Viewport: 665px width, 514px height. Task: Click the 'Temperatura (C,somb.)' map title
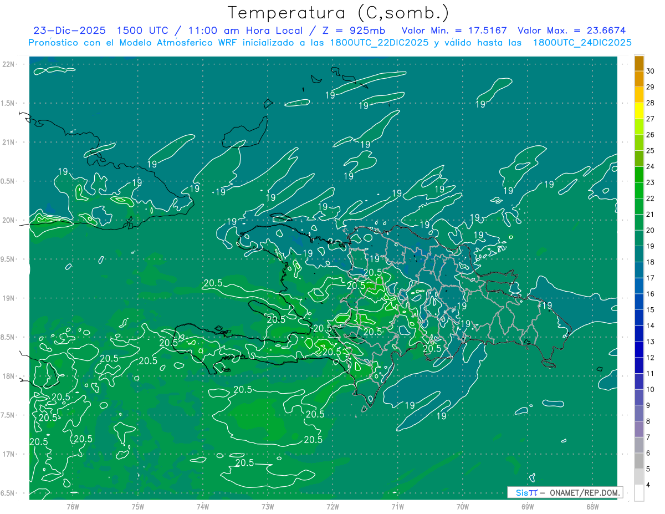coord(339,13)
